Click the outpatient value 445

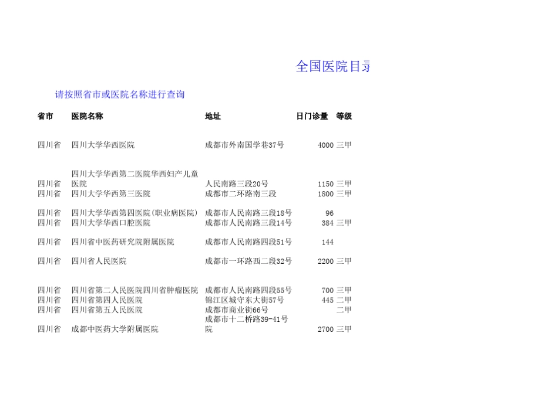[x=328, y=300]
